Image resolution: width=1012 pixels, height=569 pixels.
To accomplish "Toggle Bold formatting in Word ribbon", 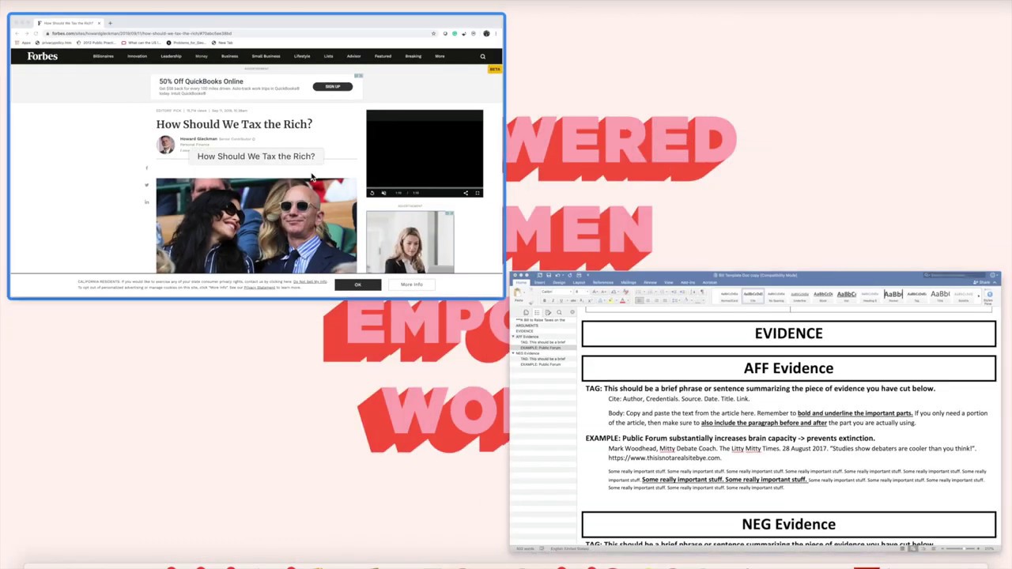I will tap(544, 301).
